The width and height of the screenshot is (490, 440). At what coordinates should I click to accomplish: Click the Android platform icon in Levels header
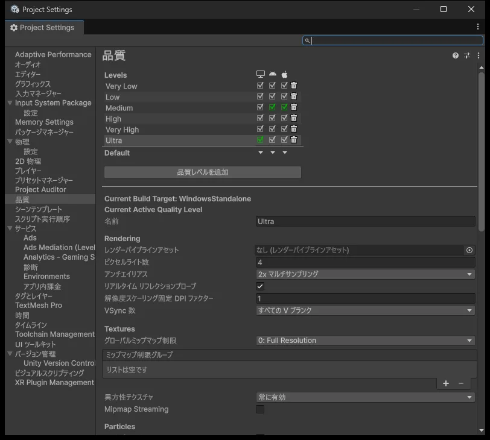click(273, 74)
